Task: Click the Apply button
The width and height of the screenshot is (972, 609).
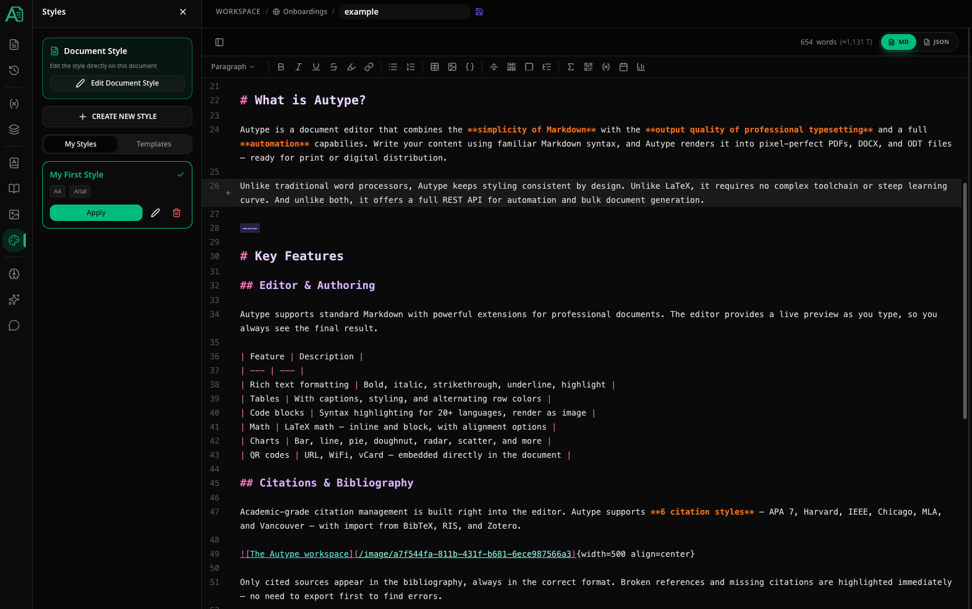Action: 96,213
